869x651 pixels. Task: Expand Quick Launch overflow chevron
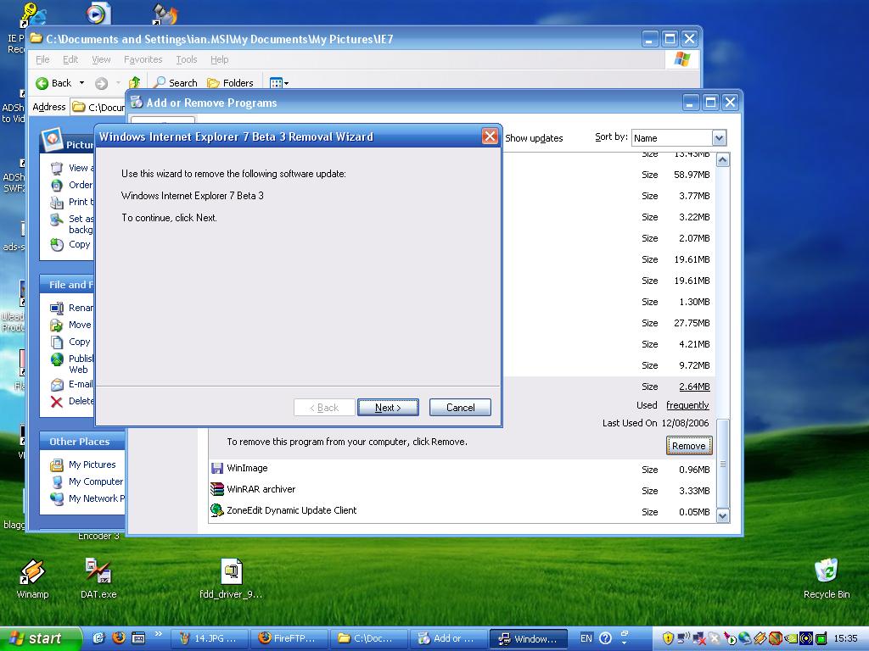[159, 634]
